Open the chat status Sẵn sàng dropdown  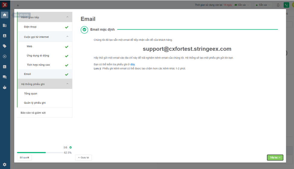(x=242, y=5)
